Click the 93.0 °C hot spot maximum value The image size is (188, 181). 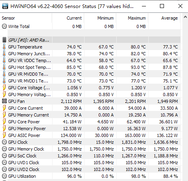(x=138, y=67)
